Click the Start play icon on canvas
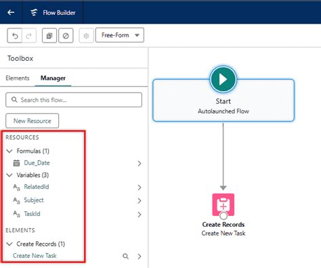 pos(223,80)
